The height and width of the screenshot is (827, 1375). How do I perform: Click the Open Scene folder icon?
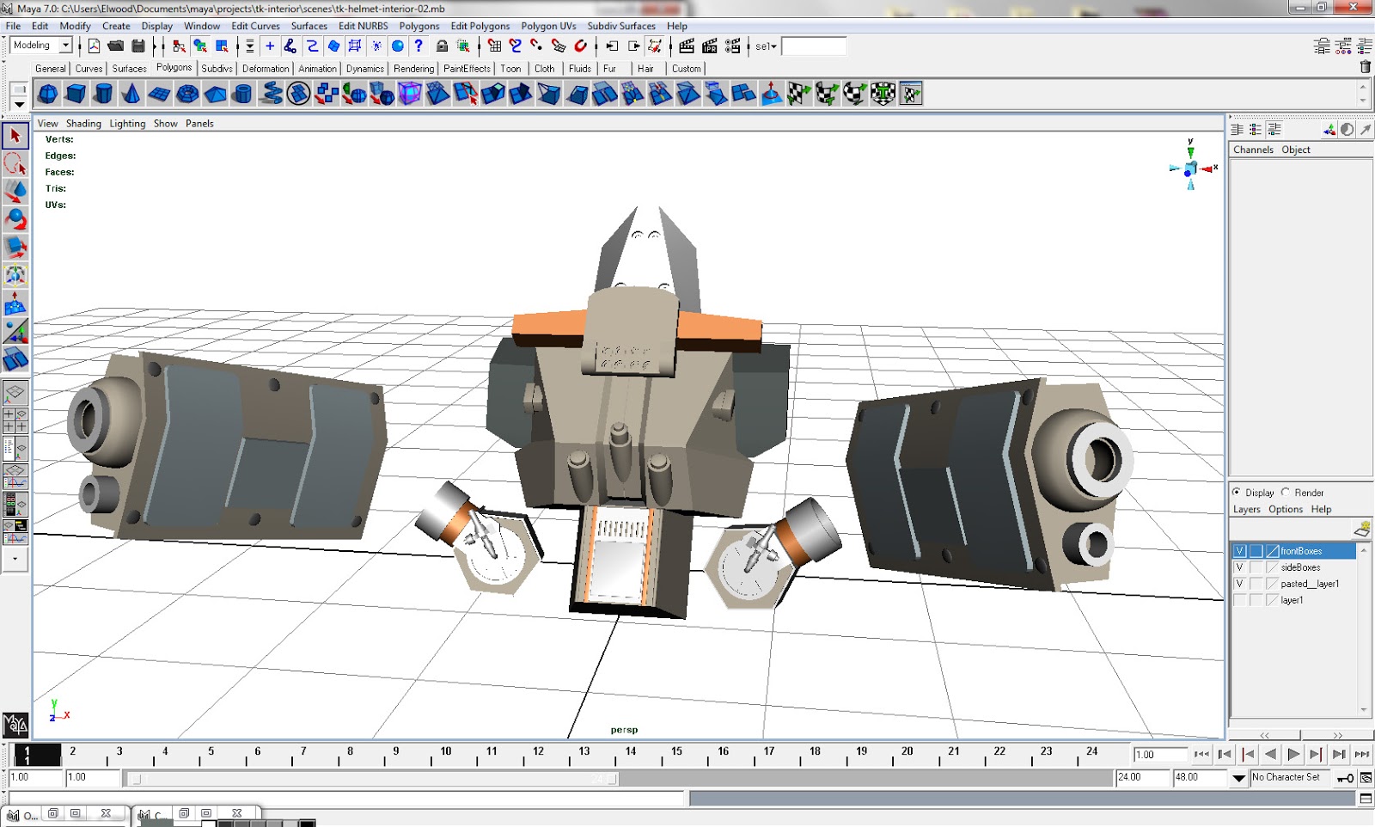116,46
